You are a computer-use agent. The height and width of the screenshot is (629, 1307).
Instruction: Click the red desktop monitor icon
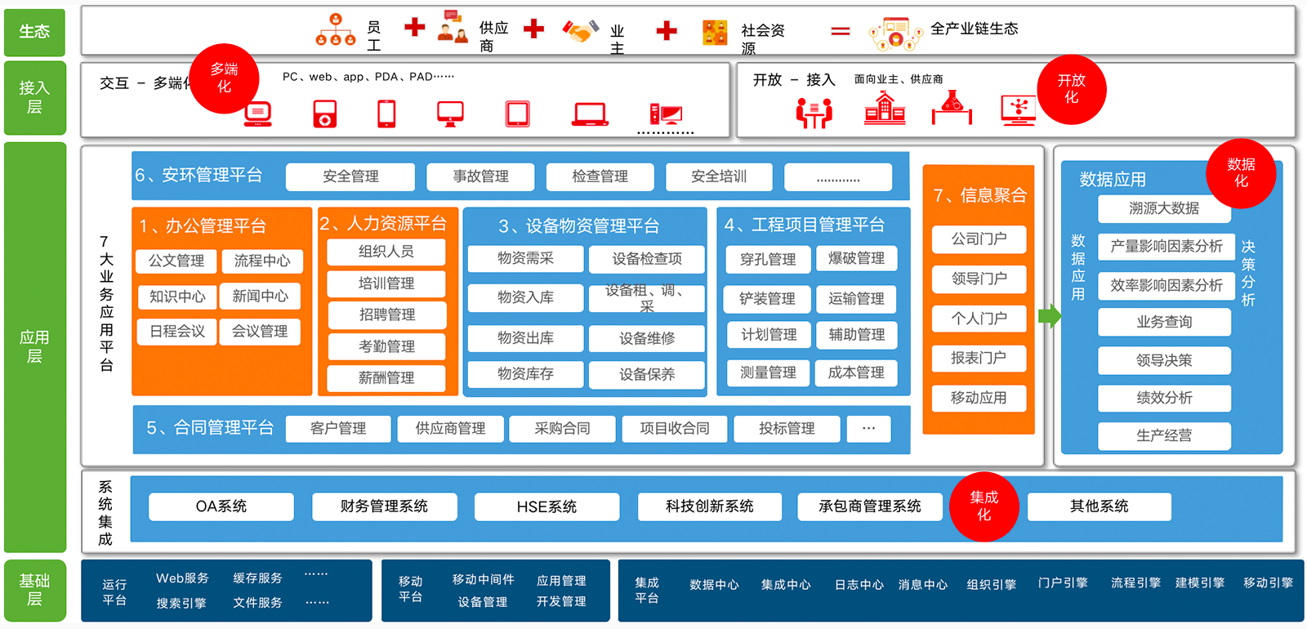click(x=450, y=114)
